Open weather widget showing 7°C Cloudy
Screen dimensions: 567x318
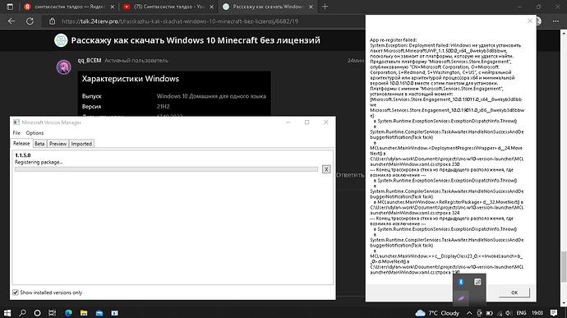[437, 313]
